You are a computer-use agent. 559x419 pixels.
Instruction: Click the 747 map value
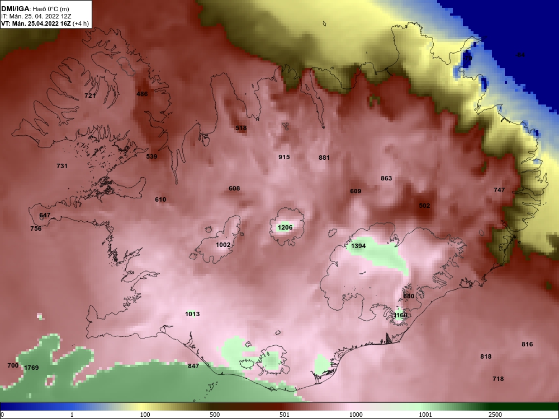click(x=499, y=191)
